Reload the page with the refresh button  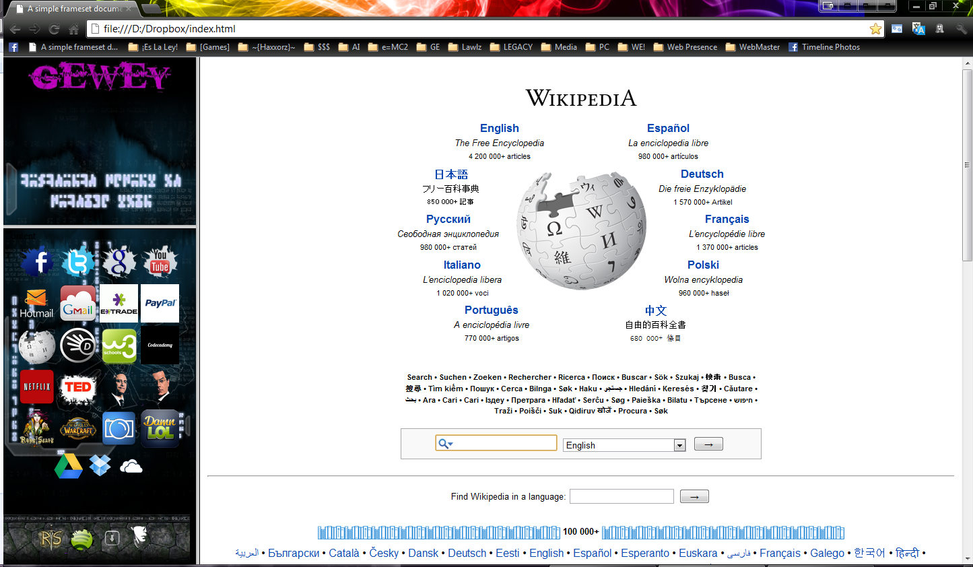coord(55,29)
